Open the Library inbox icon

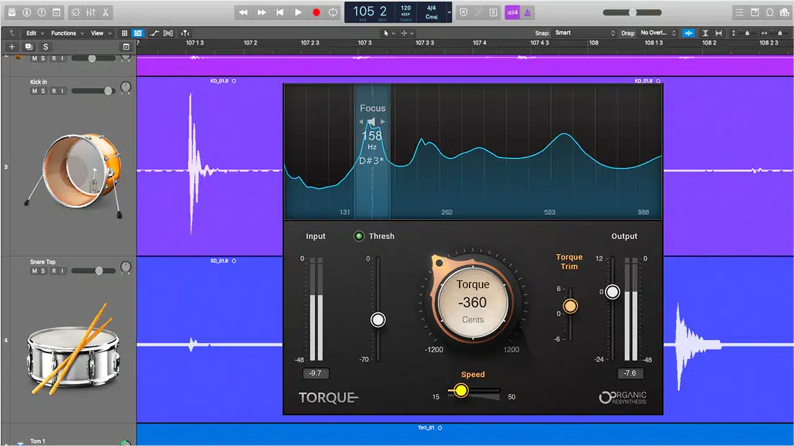click(12, 12)
